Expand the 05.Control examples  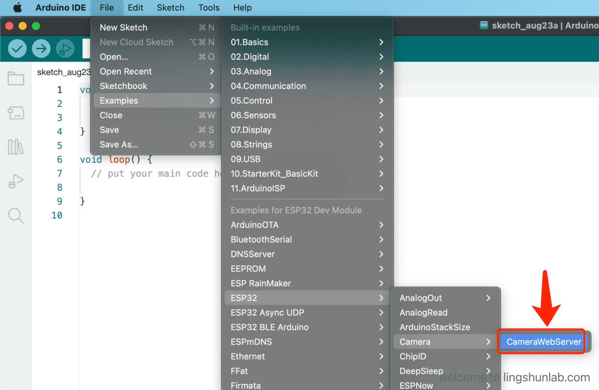(307, 100)
